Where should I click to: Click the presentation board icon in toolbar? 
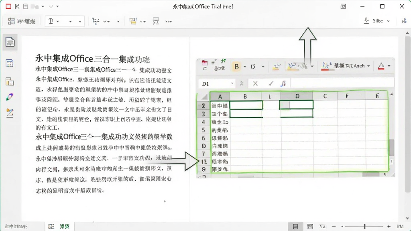pyautogui.click(x=156, y=21)
